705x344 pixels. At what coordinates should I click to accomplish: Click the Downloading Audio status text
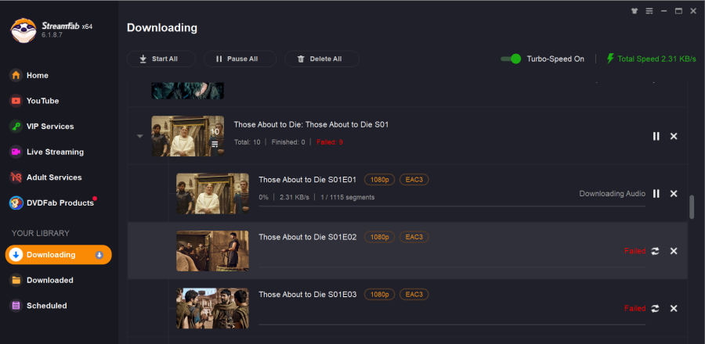(612, 194)
